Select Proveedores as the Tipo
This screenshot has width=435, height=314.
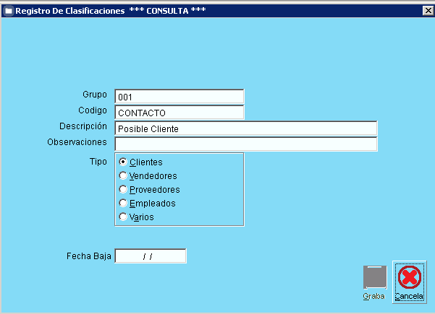124,190
